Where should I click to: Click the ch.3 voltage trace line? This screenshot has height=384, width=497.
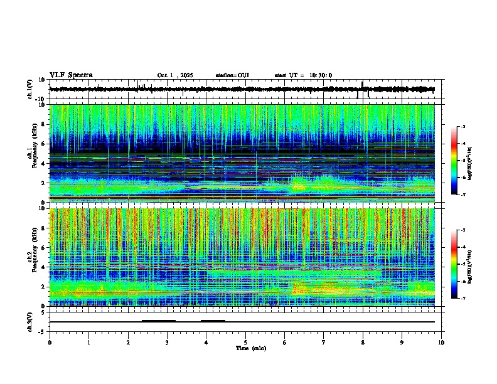click(x=242, y=322)
